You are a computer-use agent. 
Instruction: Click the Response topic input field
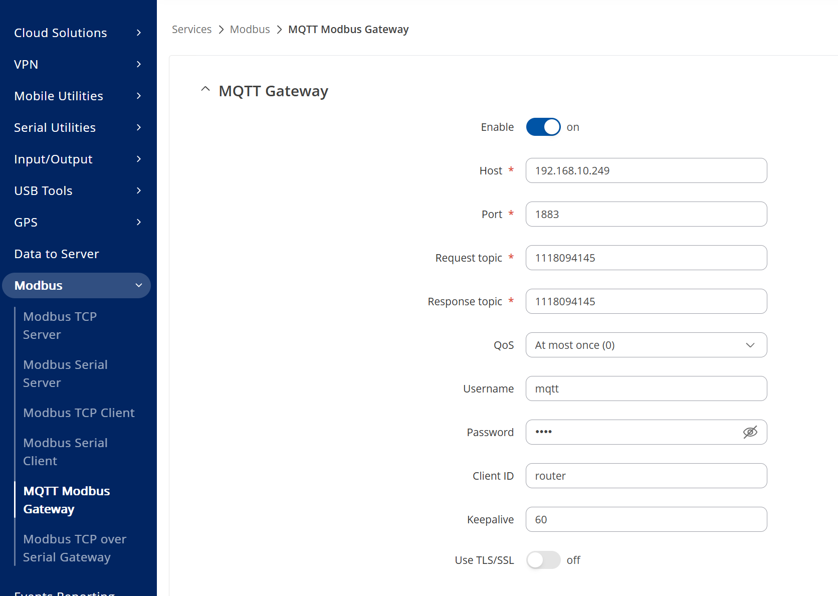pos(646,301)
